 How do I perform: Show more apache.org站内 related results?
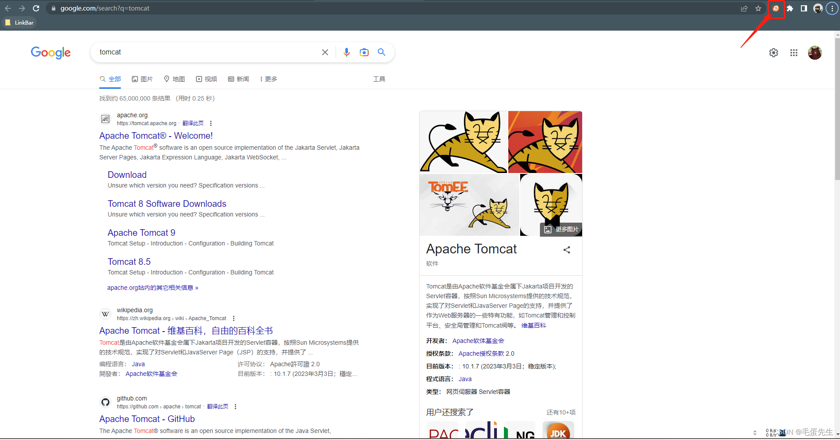[x=152, y=288]
